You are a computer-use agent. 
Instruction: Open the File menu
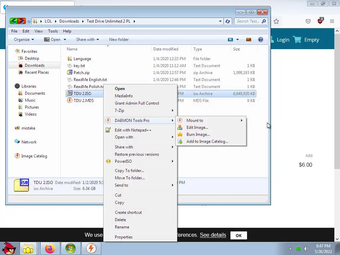coord(14,31)
